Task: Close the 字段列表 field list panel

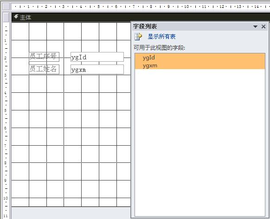Action: coord(264,26)
